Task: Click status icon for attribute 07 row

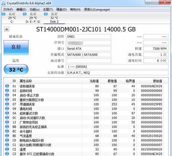Action: pos(7,104)
